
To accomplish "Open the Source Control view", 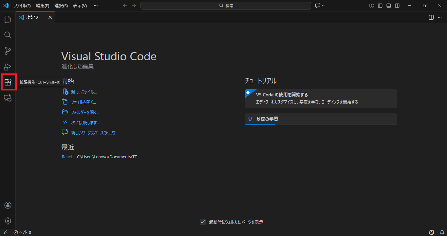I will (8, 51).
